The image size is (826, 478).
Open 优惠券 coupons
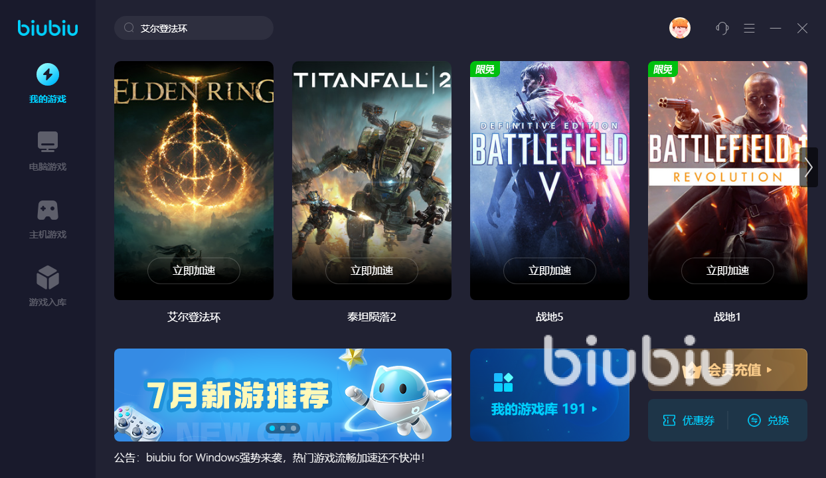pyautogui.click(x=689, y=420)
